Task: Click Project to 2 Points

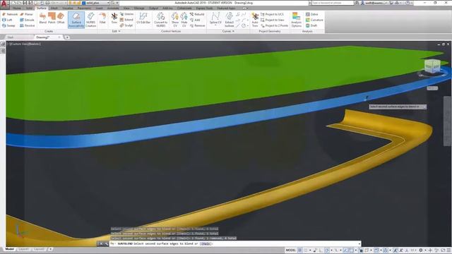Action: (274, 25)
